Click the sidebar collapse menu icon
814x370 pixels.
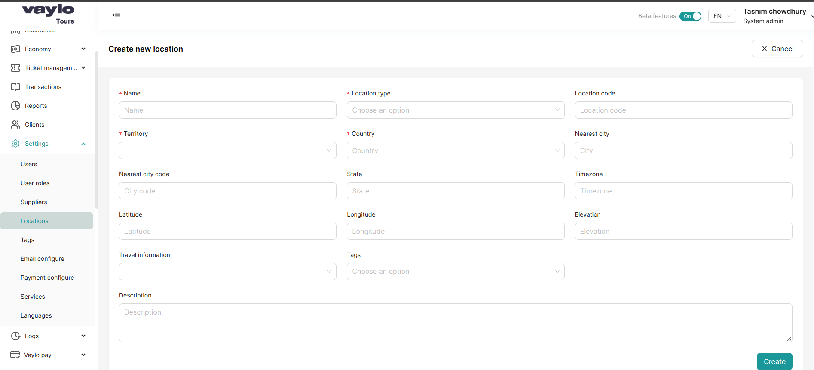tap(116, 15)
